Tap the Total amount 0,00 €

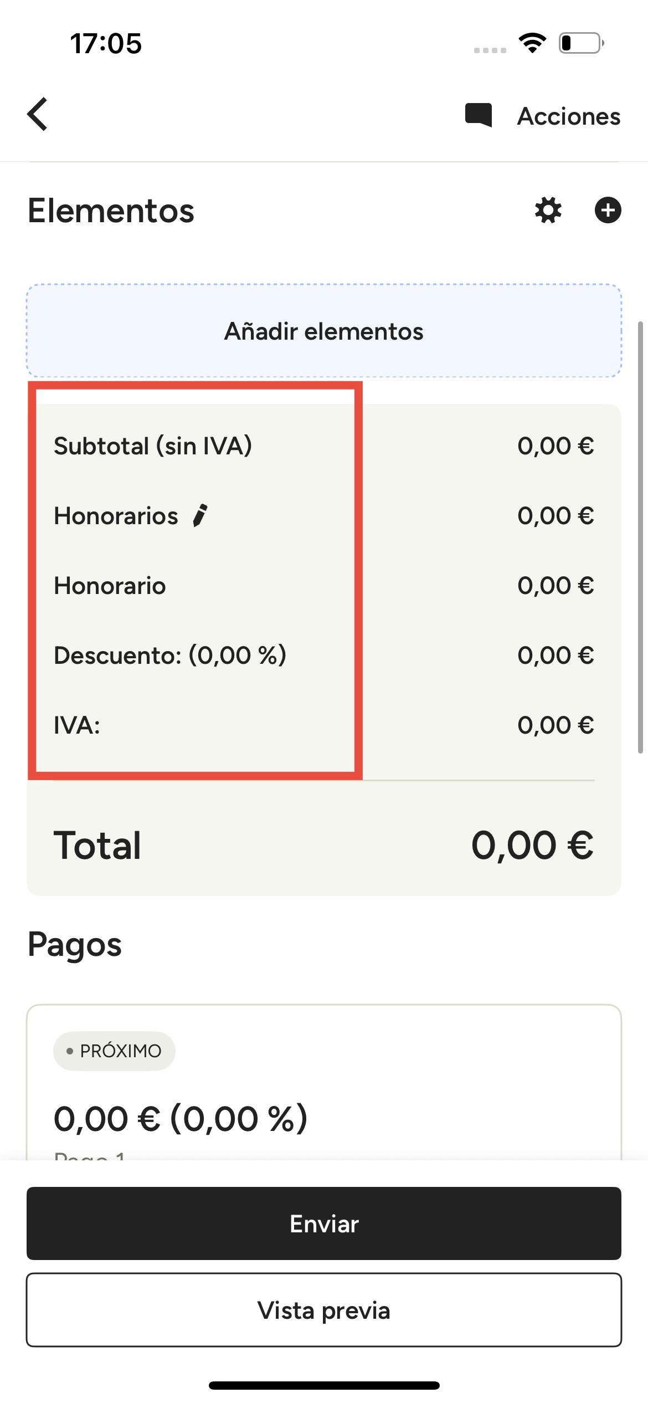(532, 845)
